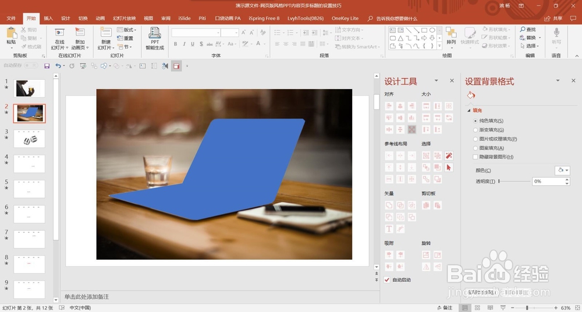582x312 pixels.
Task: Switch to the OneKey Lite tab
Action: pyautogui.click(x=345, y=18)
